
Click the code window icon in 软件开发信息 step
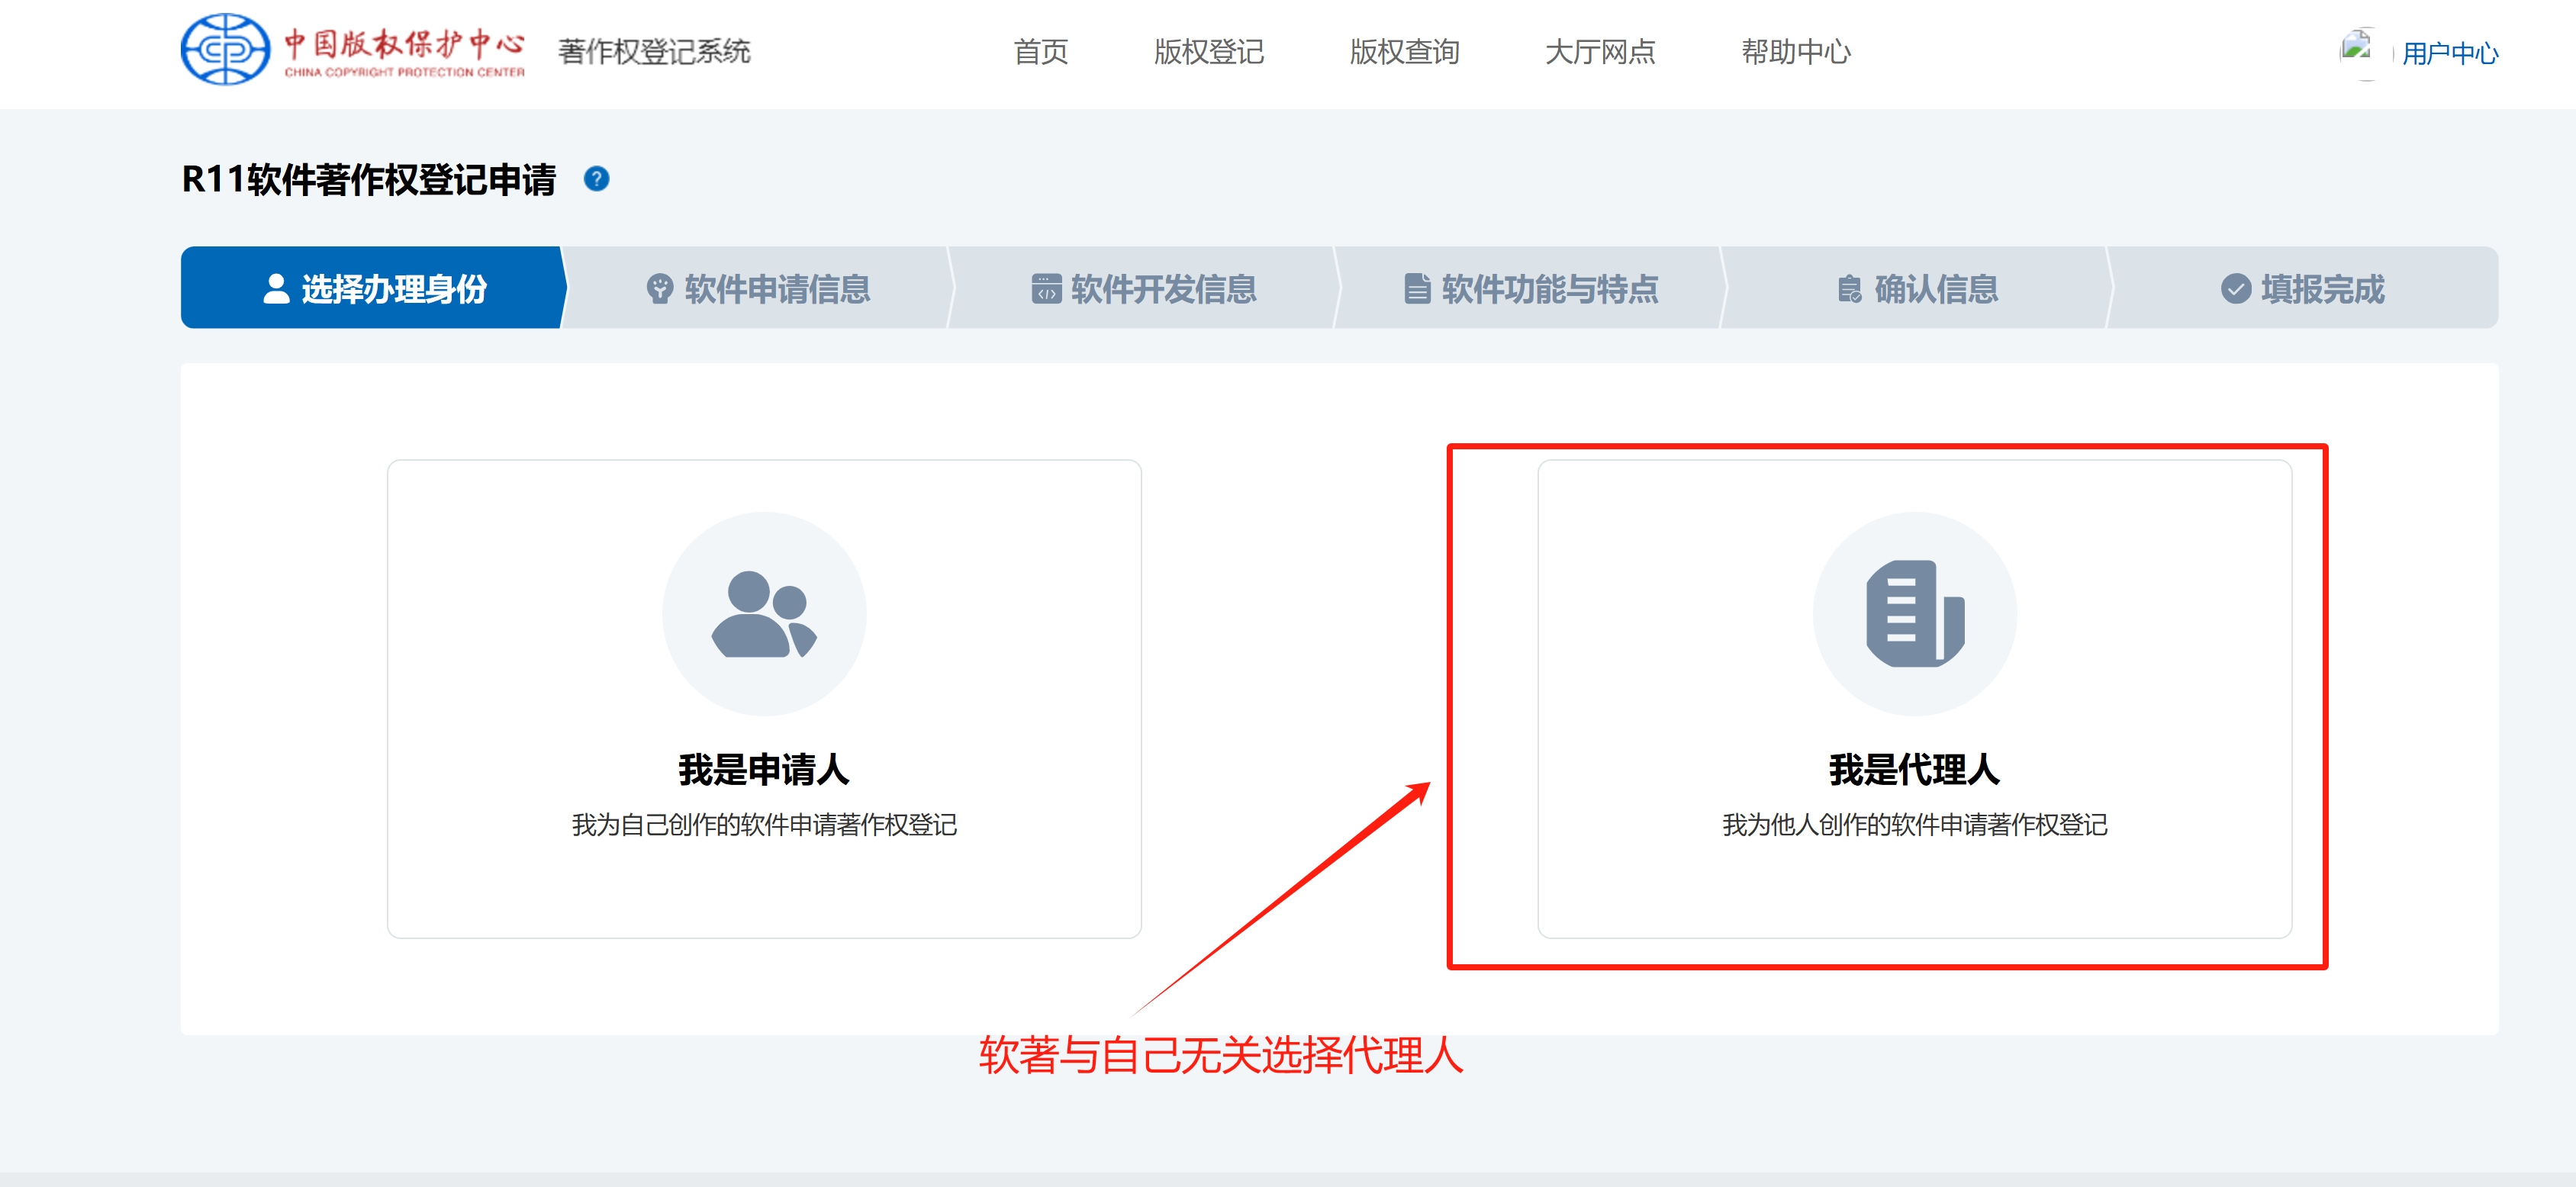tap(1046, 289)
